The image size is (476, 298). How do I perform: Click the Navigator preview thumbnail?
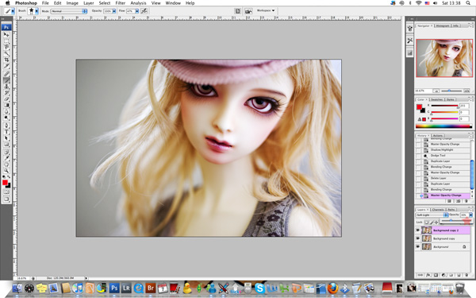(x=444, y=58)
